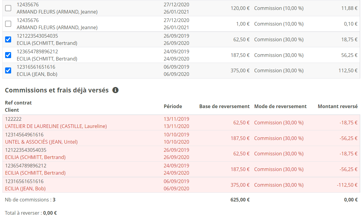Click the Ref contrat column header

(18, 103)
